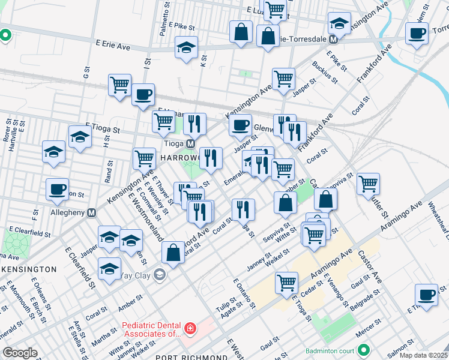Open the coffee cup marker near Torresdale Ave
The width and height of the screenshot is (449, 360).
point(417,35)
